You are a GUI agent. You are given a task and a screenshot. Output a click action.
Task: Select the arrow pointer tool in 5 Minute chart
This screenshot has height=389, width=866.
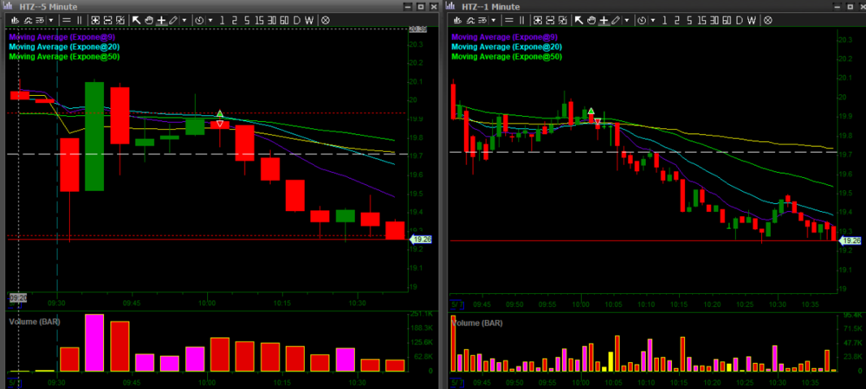136,19
